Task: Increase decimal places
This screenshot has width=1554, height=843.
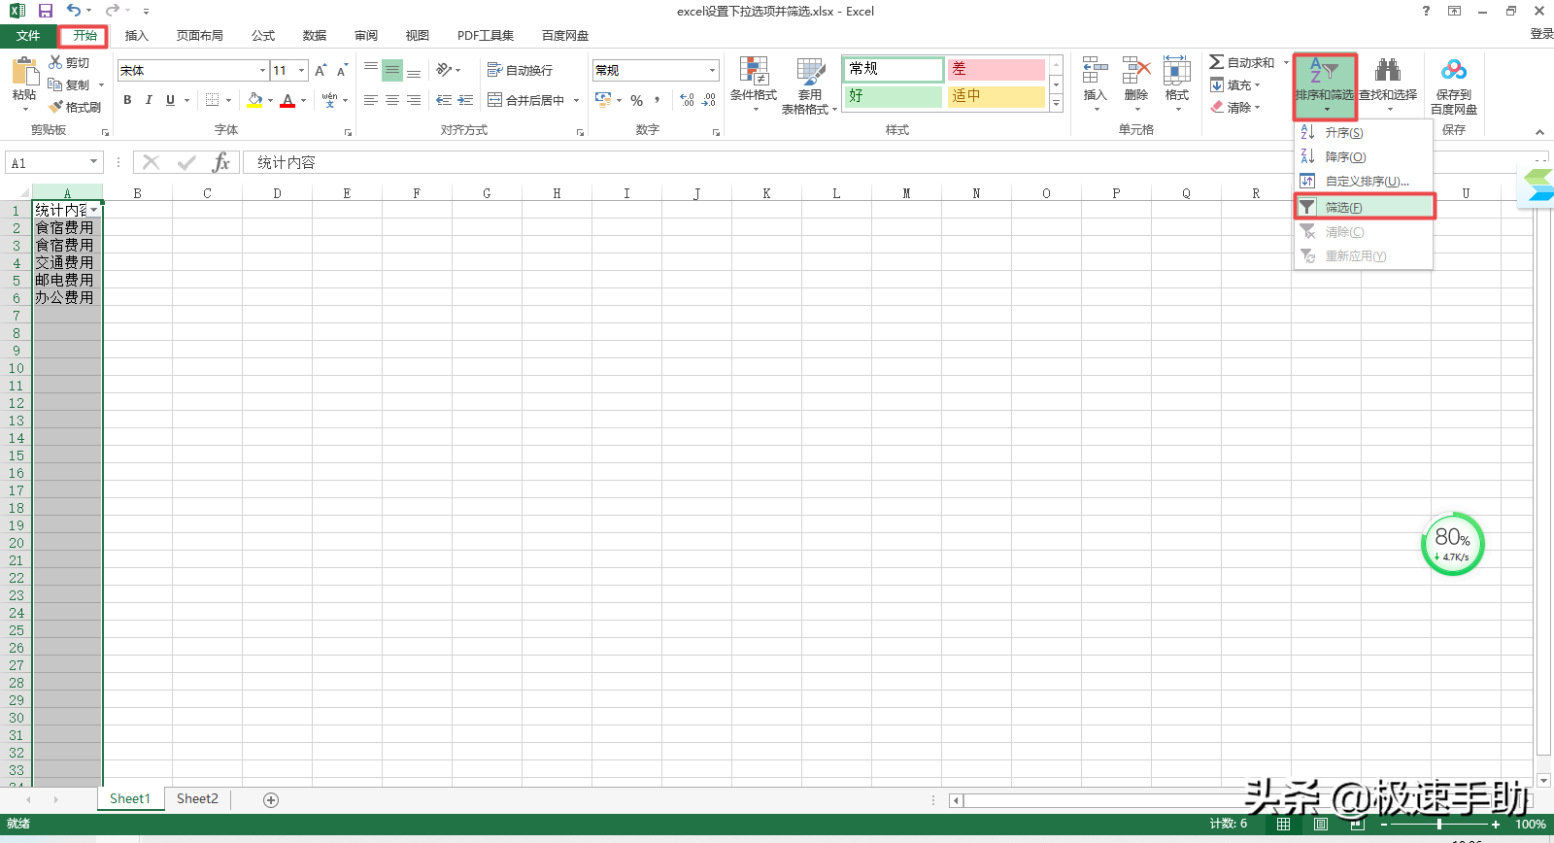Action: (687, 100)
